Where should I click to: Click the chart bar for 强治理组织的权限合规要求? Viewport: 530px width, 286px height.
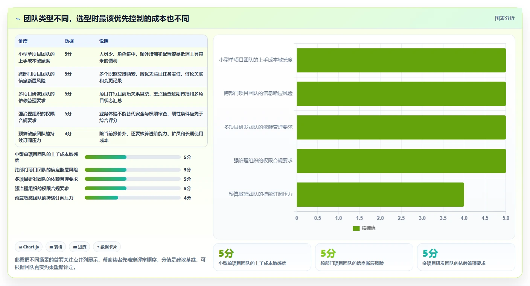coord(401,161)
